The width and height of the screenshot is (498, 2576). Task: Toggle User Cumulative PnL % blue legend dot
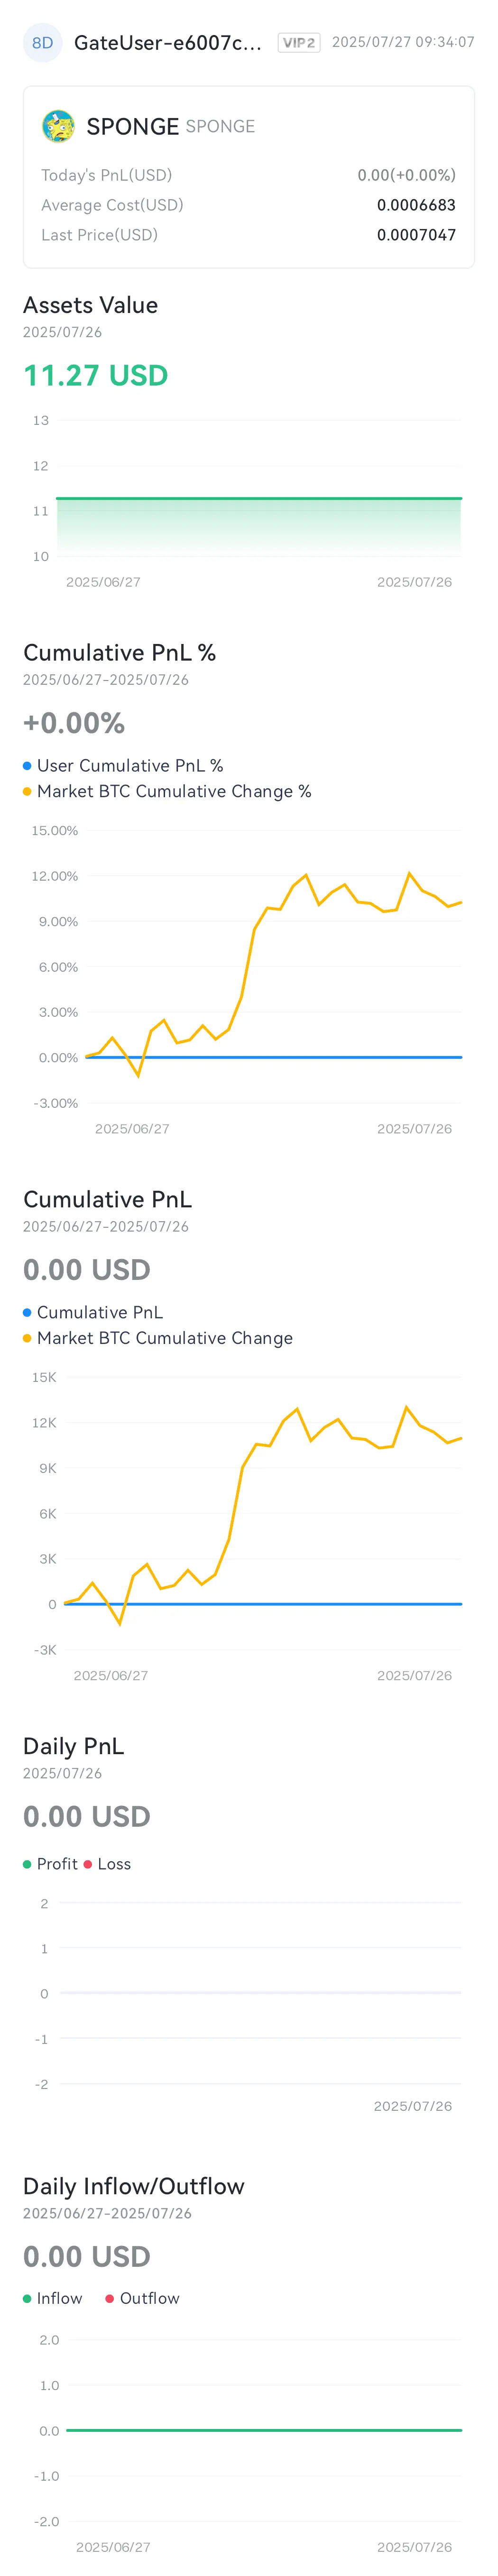(x=27, y=765)
